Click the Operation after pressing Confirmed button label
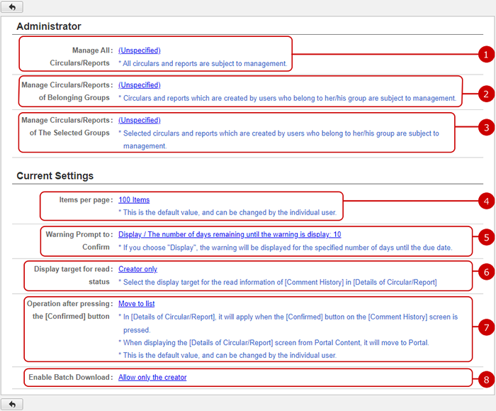The height and width of the screenshot is (411, 496). tap(70, 310)
